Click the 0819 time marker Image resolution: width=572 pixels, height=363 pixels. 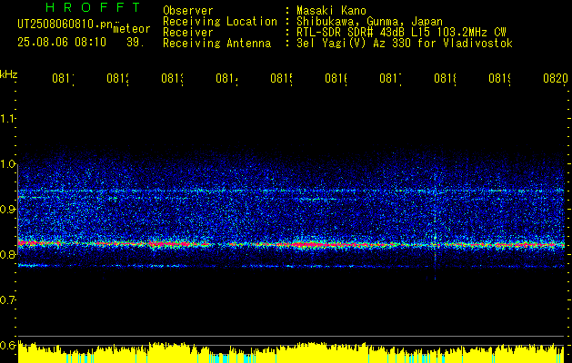pos(500,78)
